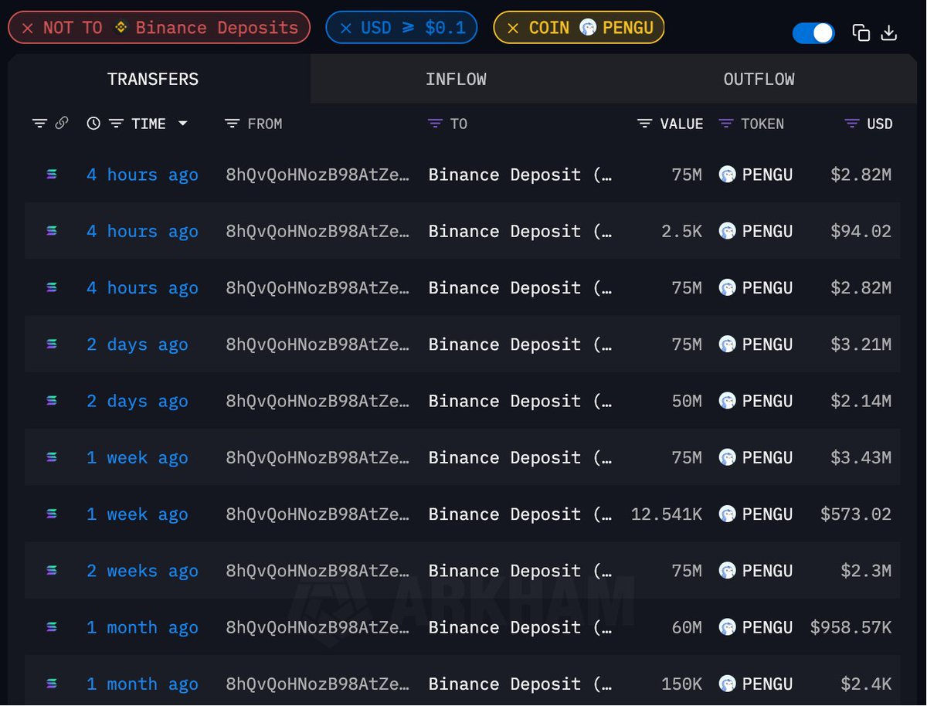Remove the USD ≥ $0.1 filter chip
The height and width of the screenshot is (706, 927).
click(x=346, y=29)
